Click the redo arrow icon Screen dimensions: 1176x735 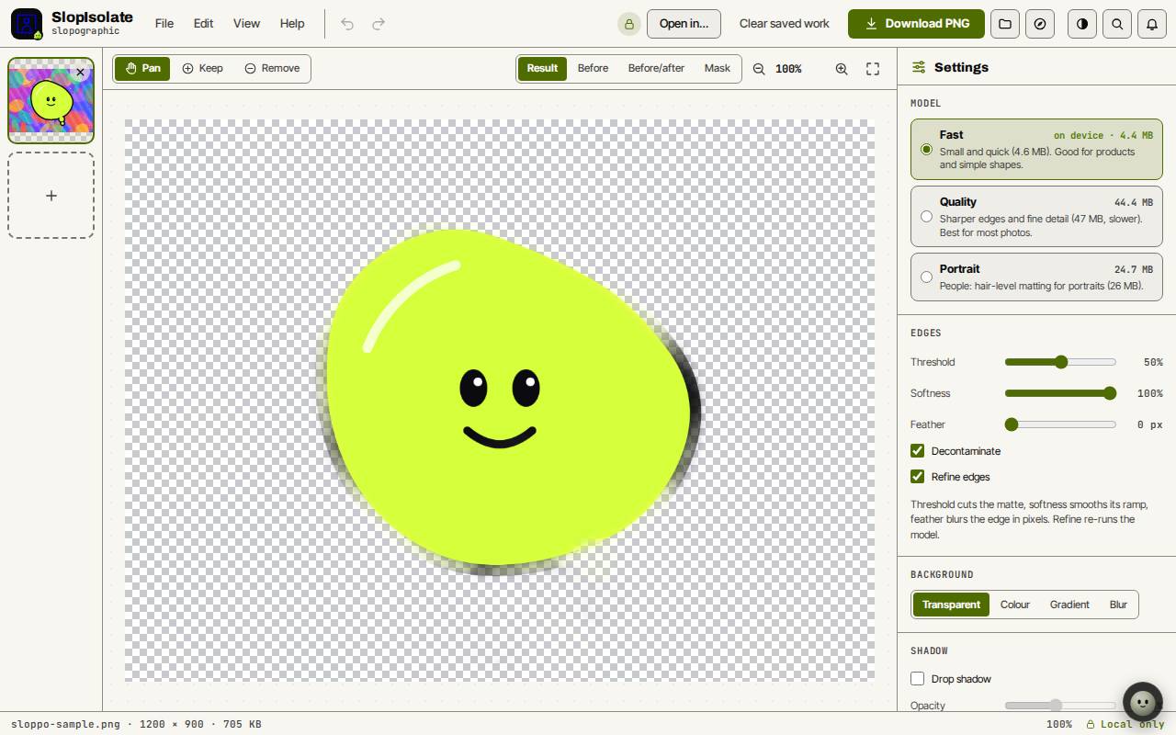(379, 24)
